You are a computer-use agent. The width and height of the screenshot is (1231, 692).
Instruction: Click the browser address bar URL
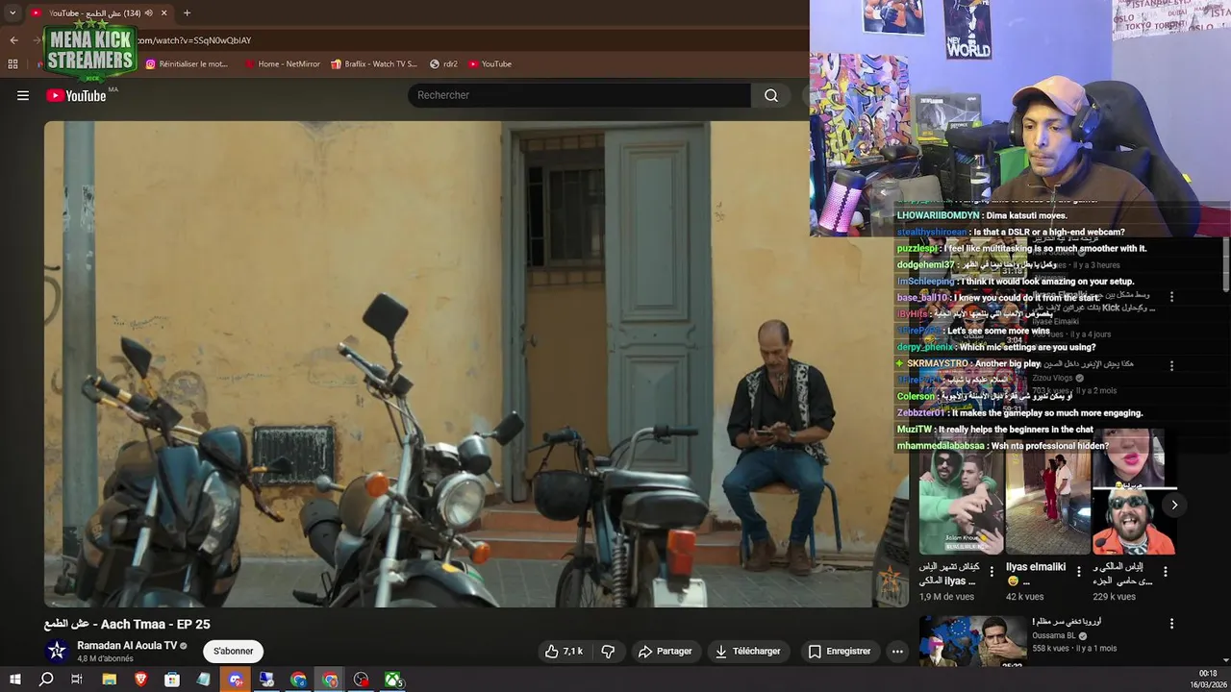coord(193,40)
